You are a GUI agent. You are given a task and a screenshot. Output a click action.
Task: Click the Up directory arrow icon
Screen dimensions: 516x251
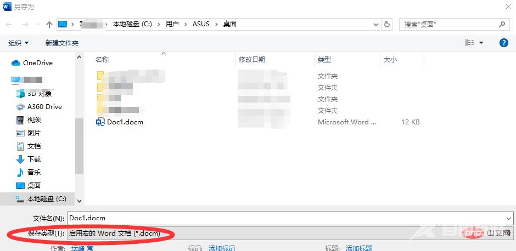[x=49, y=25]
